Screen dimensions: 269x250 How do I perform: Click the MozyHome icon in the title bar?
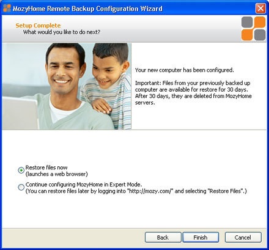[7, 8]
